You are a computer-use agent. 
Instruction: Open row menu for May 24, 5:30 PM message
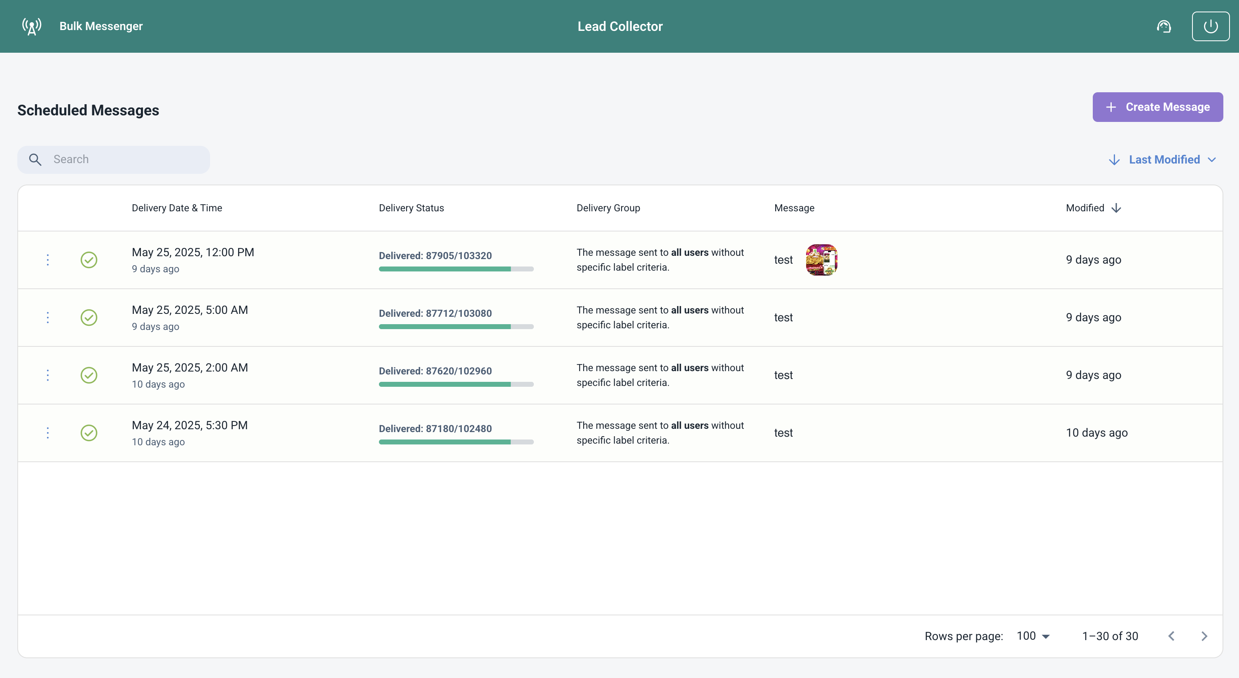click(48, 433)
